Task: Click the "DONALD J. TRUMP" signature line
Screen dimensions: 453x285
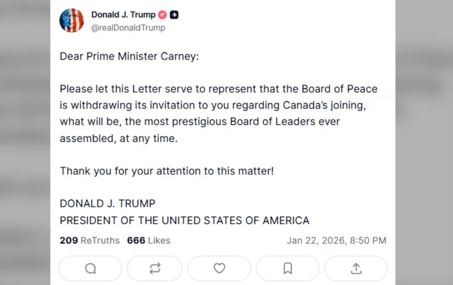Action: (108, 204)
